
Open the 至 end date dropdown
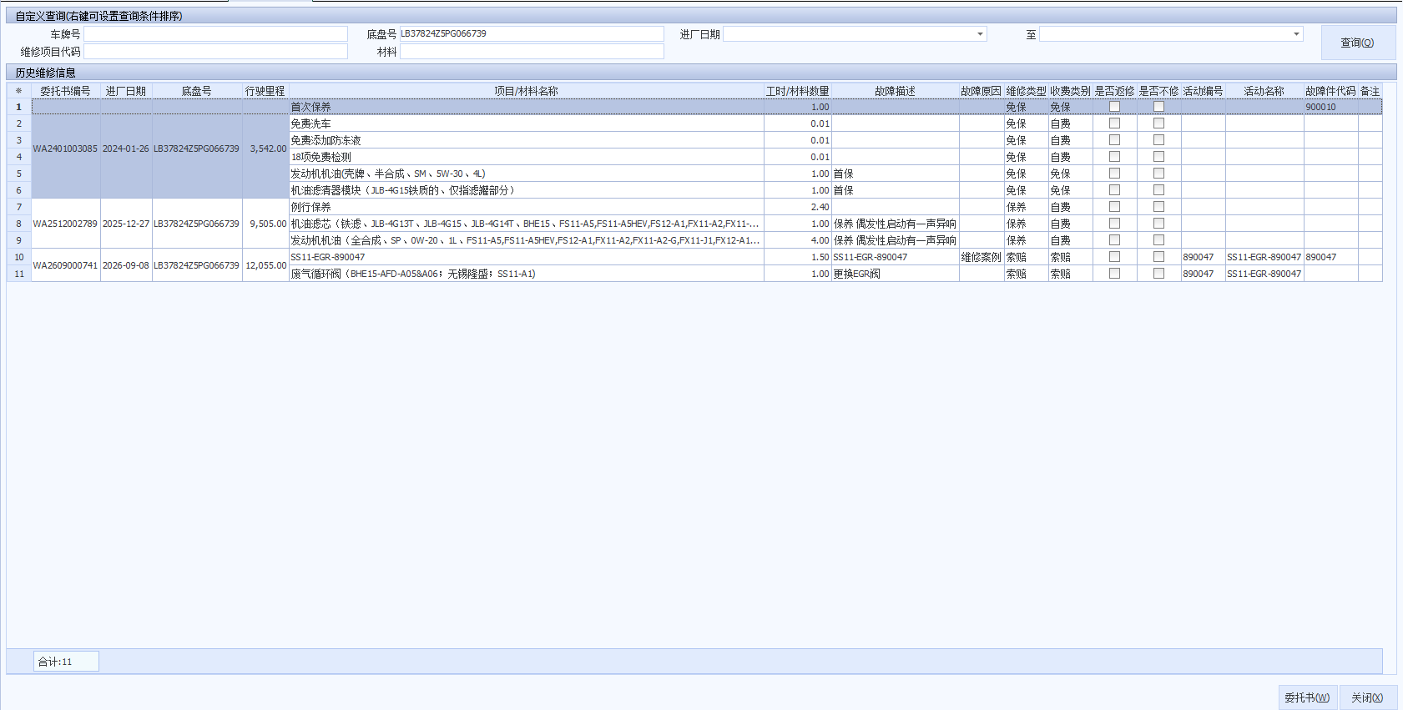tap(1296, 34)
